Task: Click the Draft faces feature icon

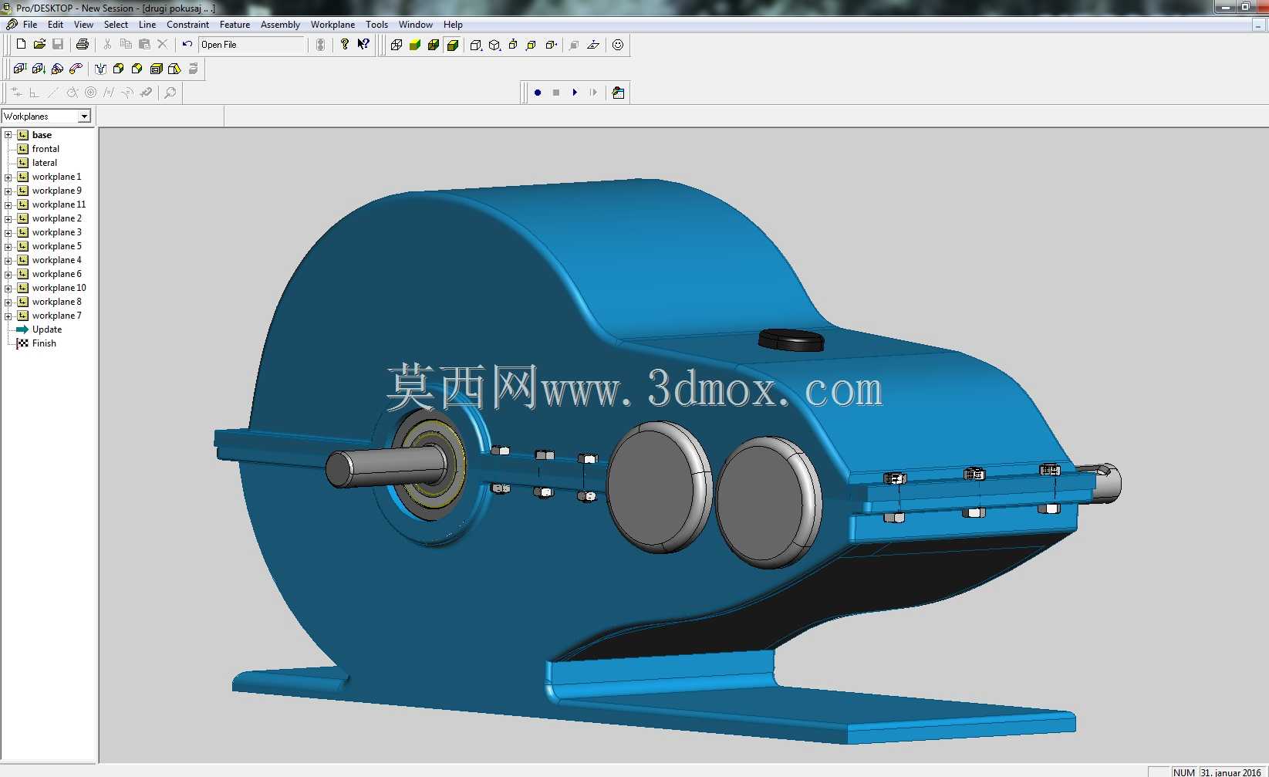Action: coord(174,69)
